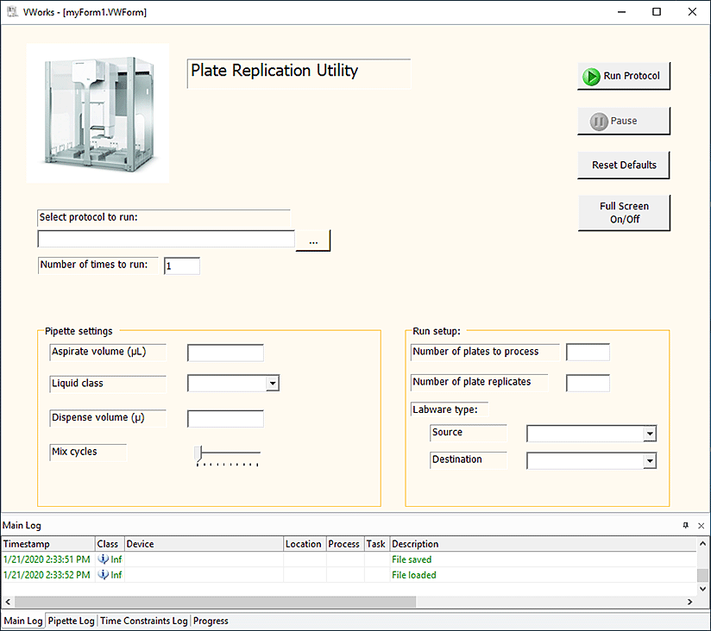Click the Class column header
Screen dimensions: 711x631
click(110, 544)
